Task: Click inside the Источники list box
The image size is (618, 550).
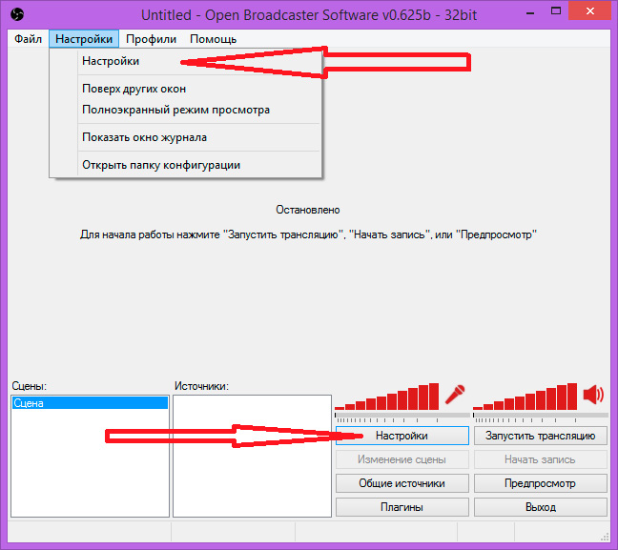Action: (252, 457)
